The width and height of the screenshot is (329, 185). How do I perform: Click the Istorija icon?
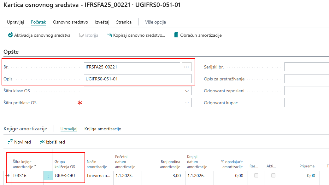(x=81, y=35)
